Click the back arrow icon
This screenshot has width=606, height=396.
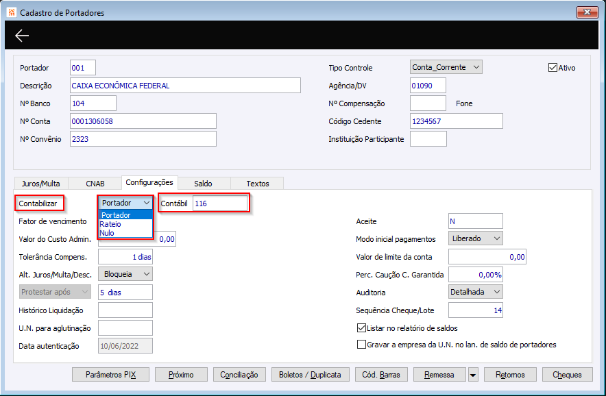click(x=22, y=36)
